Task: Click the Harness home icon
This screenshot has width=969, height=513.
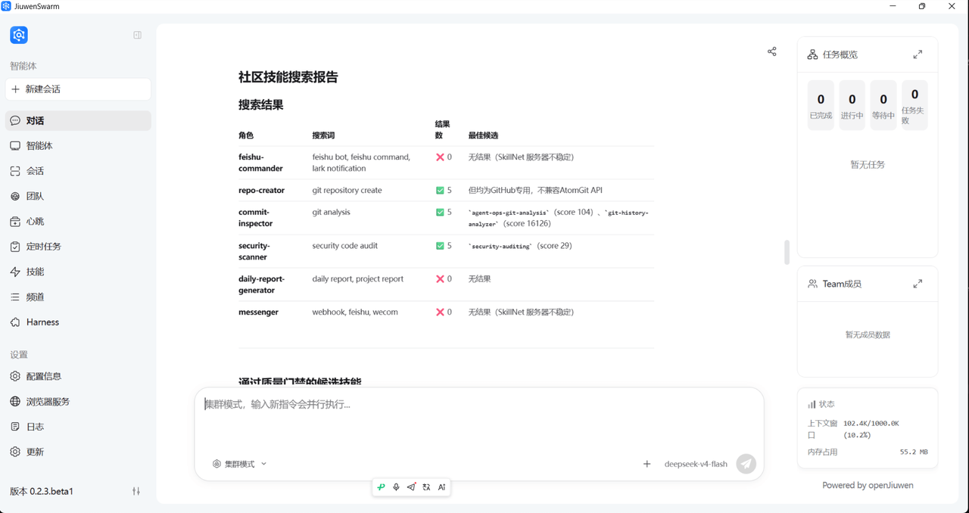Action: coord(15,322)
